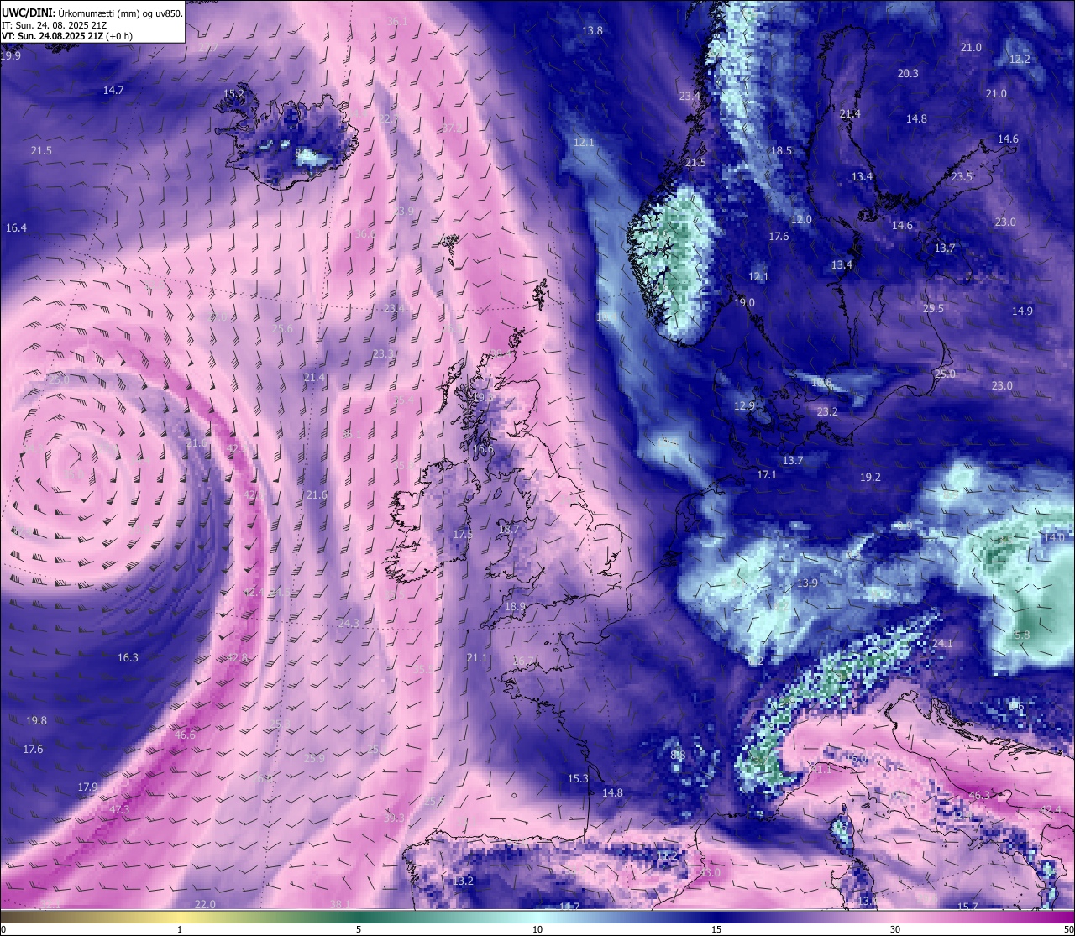This screenshot has width=1075, height=936.
Task: Click the 16.4 value on the left edge
Action: 16,228
